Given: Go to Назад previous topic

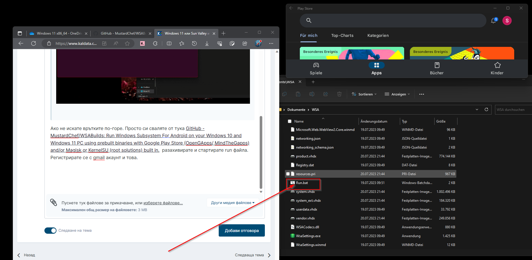Looking at the screenshot, I should click(x=26, y=255).
